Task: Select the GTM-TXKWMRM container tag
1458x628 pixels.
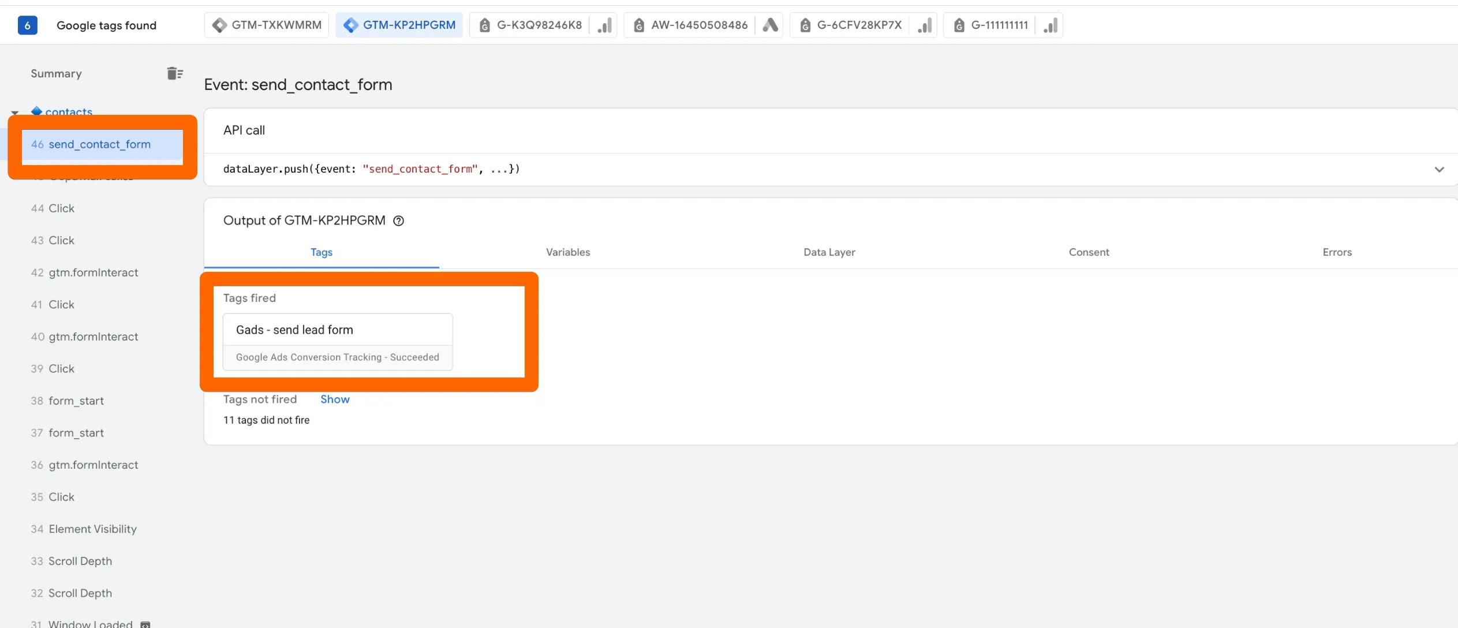Action: coord(267,25)
